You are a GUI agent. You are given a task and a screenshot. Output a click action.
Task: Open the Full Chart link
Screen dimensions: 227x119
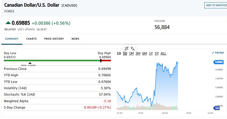tap(219, 53)
